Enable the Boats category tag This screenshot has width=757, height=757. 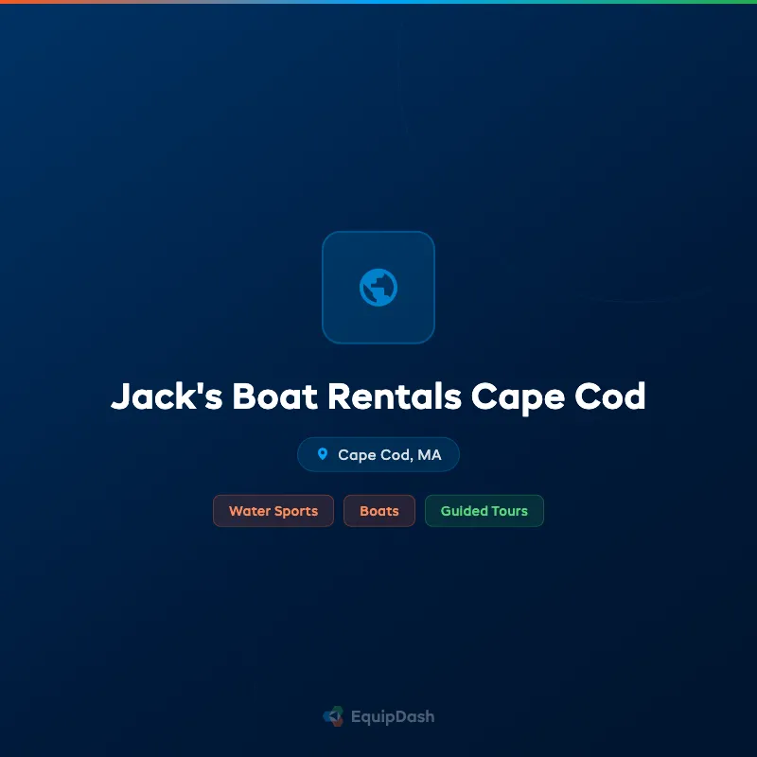[379, 511]
